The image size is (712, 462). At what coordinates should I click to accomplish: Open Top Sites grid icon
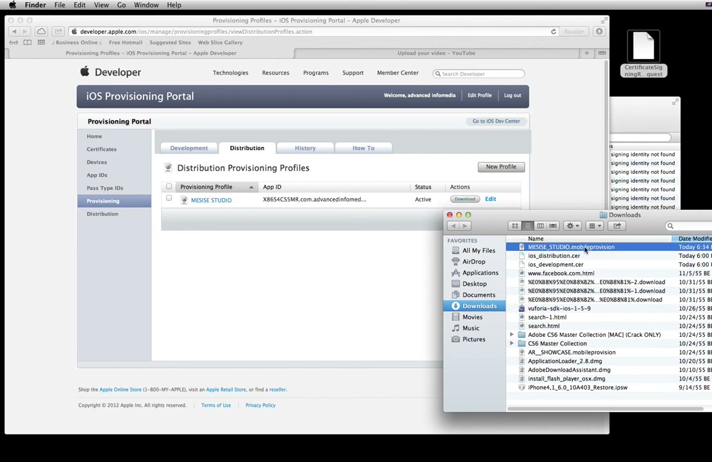(41, 42)
